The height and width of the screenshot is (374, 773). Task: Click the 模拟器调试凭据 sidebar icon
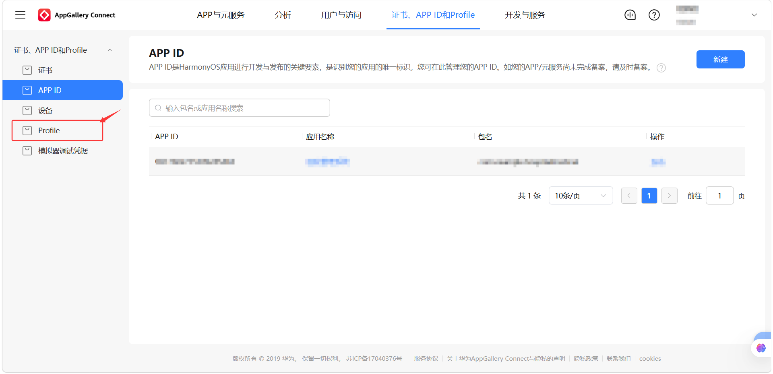click(27, 151)
